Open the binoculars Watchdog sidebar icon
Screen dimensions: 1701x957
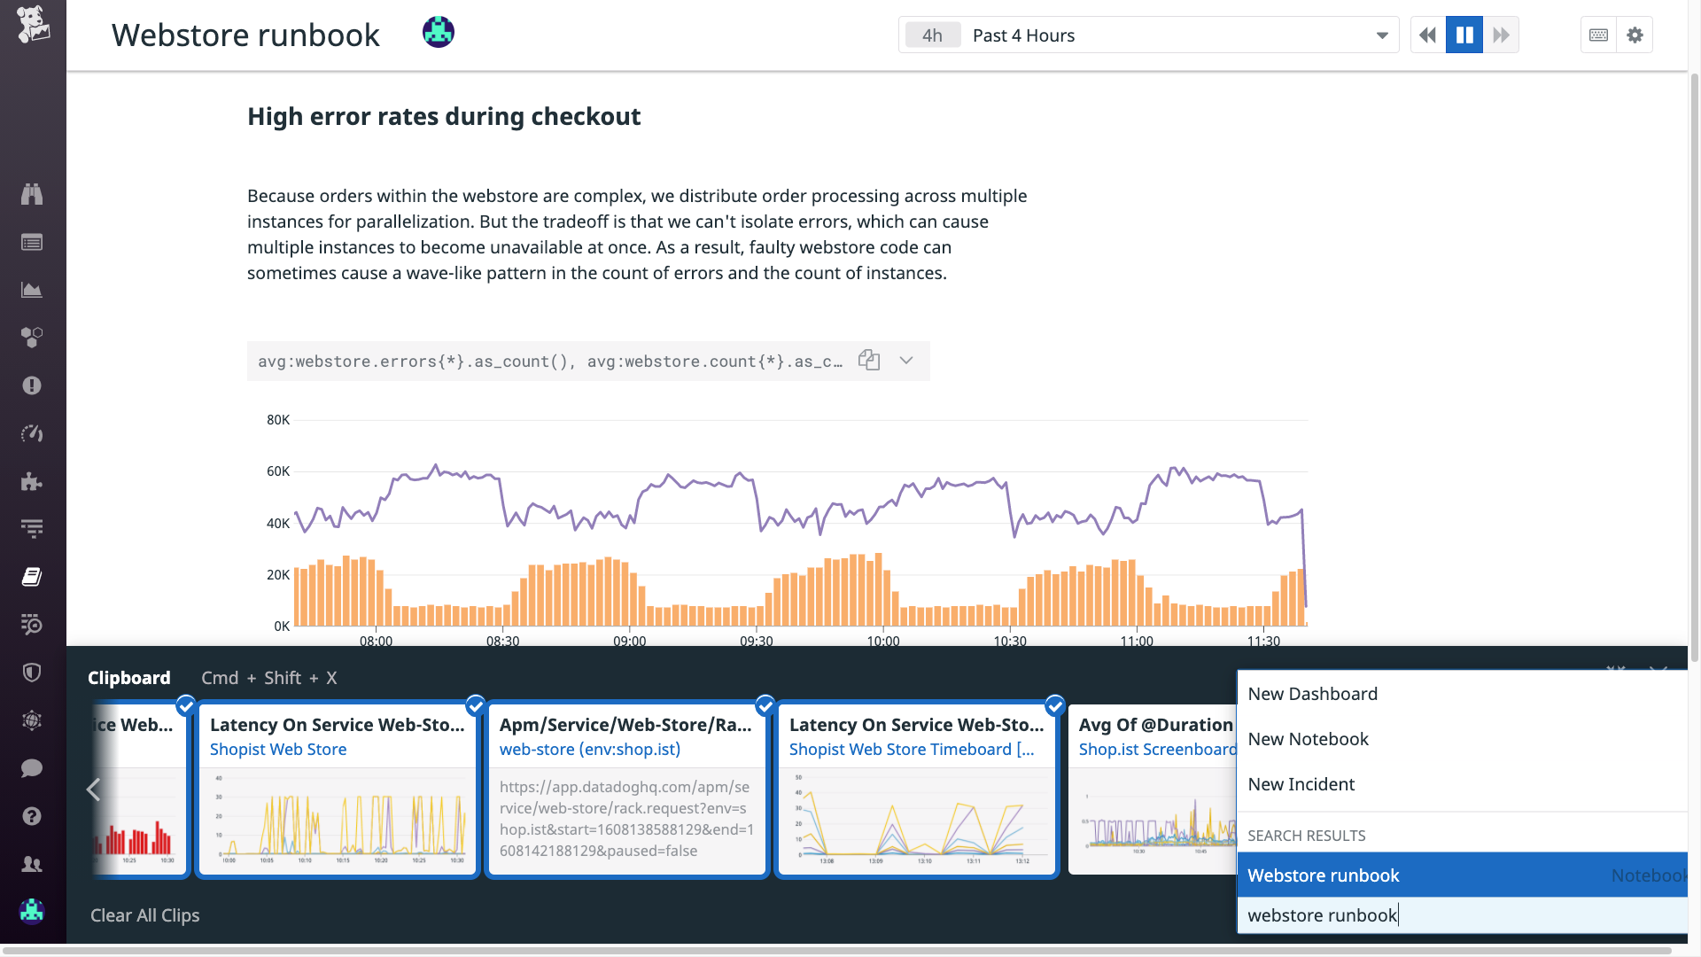click(x=32, y=194)
